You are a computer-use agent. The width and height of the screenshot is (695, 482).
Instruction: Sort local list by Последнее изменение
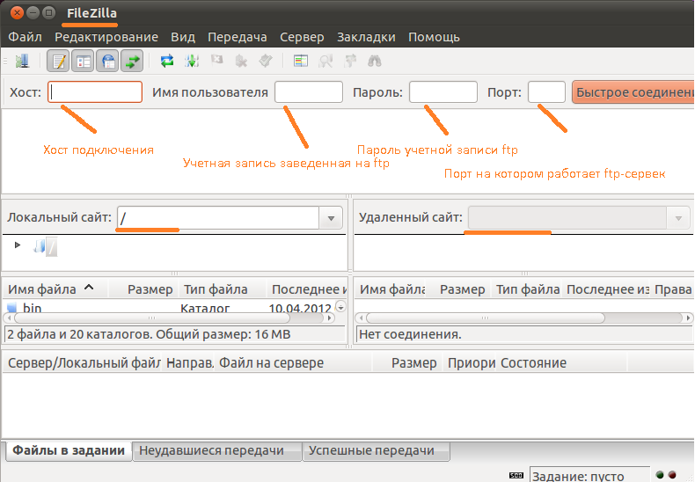tap(307, 289)
